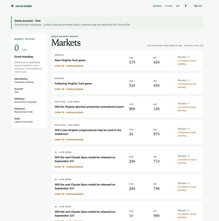219x221 pixels.
Task: Click the 29¢ YES price
Action: coord(132,161)
